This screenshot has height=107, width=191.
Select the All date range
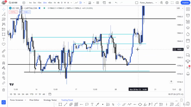[44, 94]
